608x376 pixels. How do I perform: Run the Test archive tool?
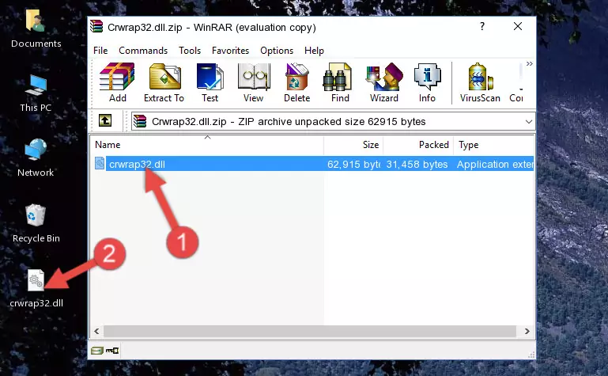[210, 82]
